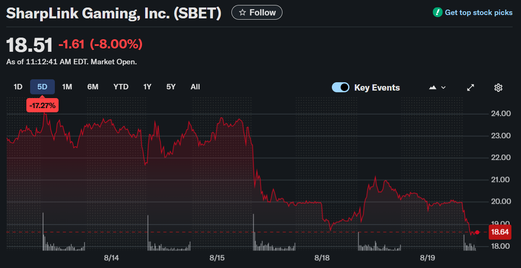This screenshot has width=521, height=268.
Task: Click the 18.00 price axis label
Action: click(500, 246)
